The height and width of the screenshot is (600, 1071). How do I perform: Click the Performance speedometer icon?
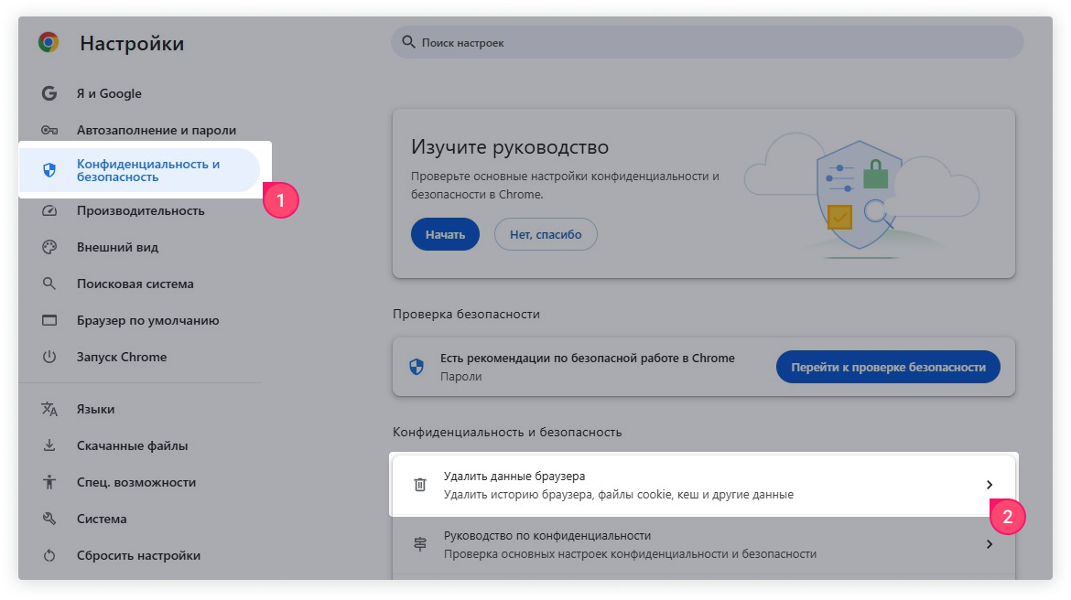pos(49,210)
